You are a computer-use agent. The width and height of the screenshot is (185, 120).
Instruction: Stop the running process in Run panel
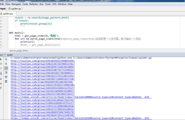[1, 64]
